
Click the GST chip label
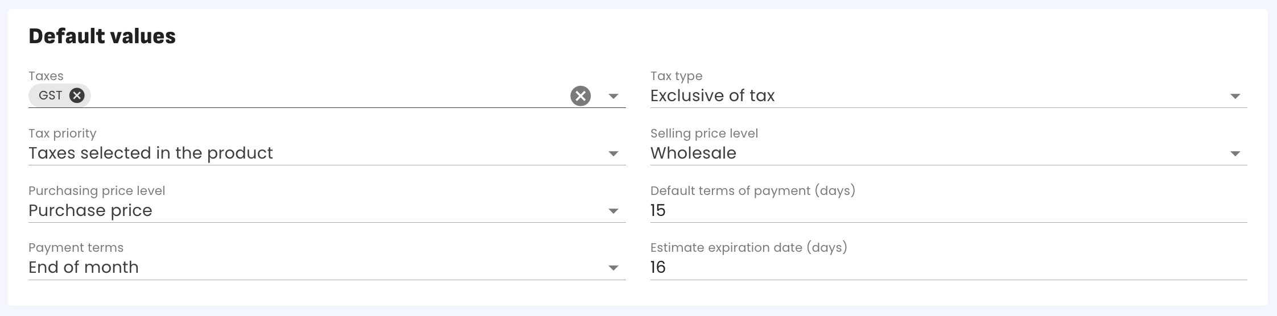coord(51,95)
